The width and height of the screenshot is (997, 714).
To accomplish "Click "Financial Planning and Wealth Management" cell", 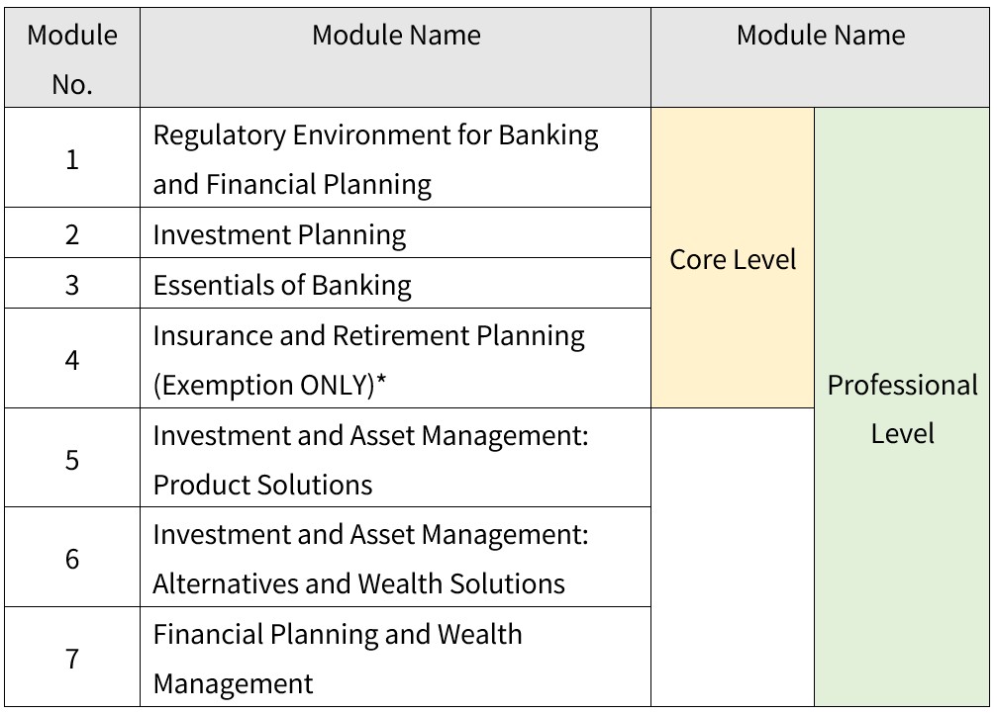I will click(x=337, y=659).
